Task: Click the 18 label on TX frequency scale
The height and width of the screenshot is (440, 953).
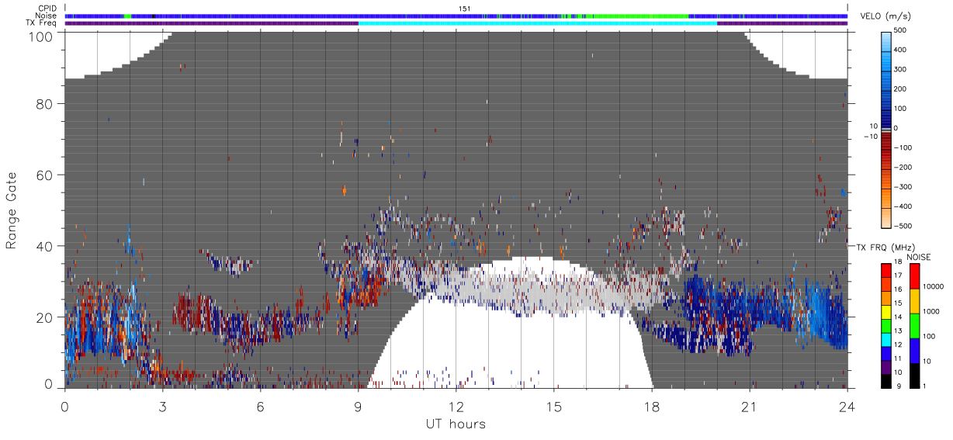Action: 899,263
